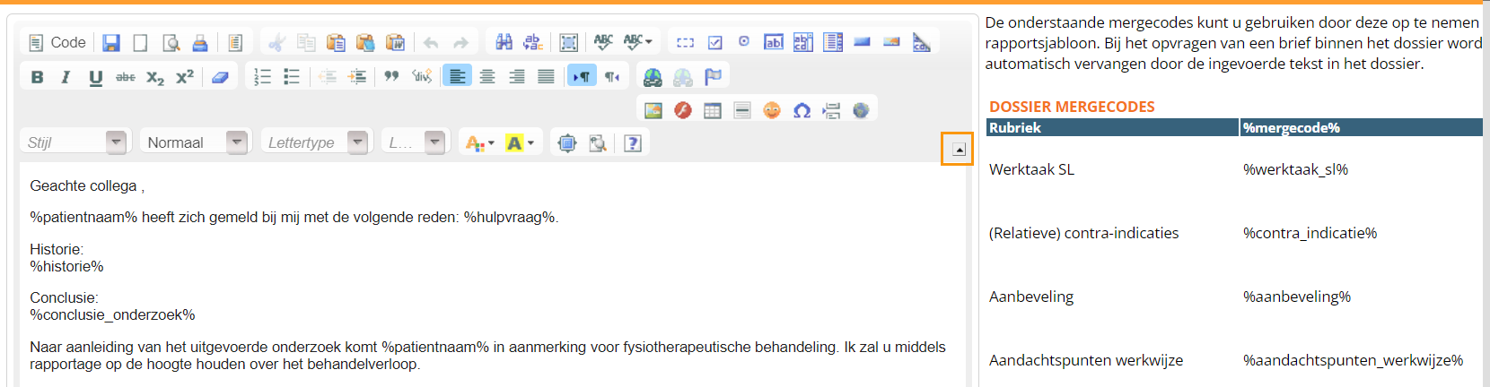The height and width of the screenshot is (387, 1490).
Task: Toggle underline formatting
Action: coord(95,77)
